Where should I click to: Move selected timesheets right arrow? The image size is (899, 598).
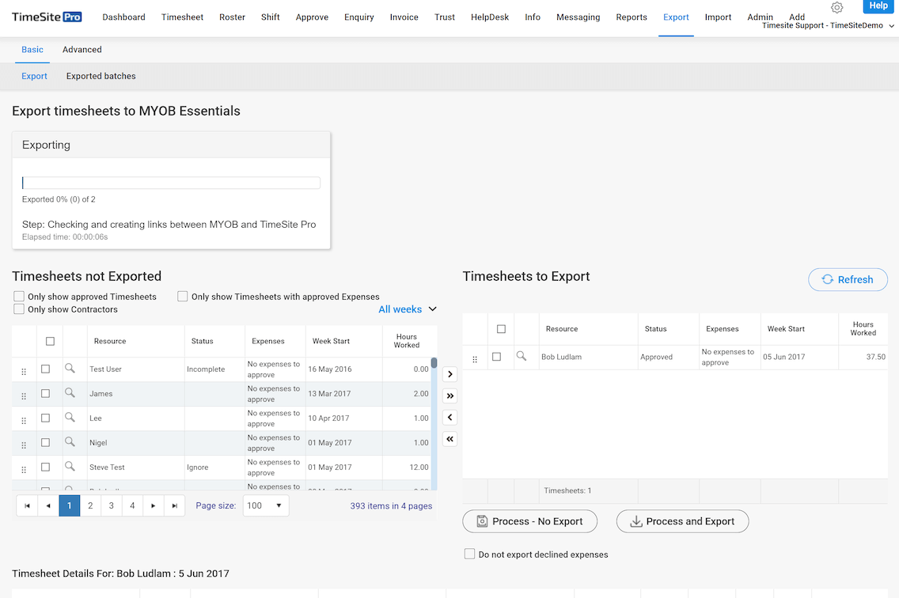450,374
